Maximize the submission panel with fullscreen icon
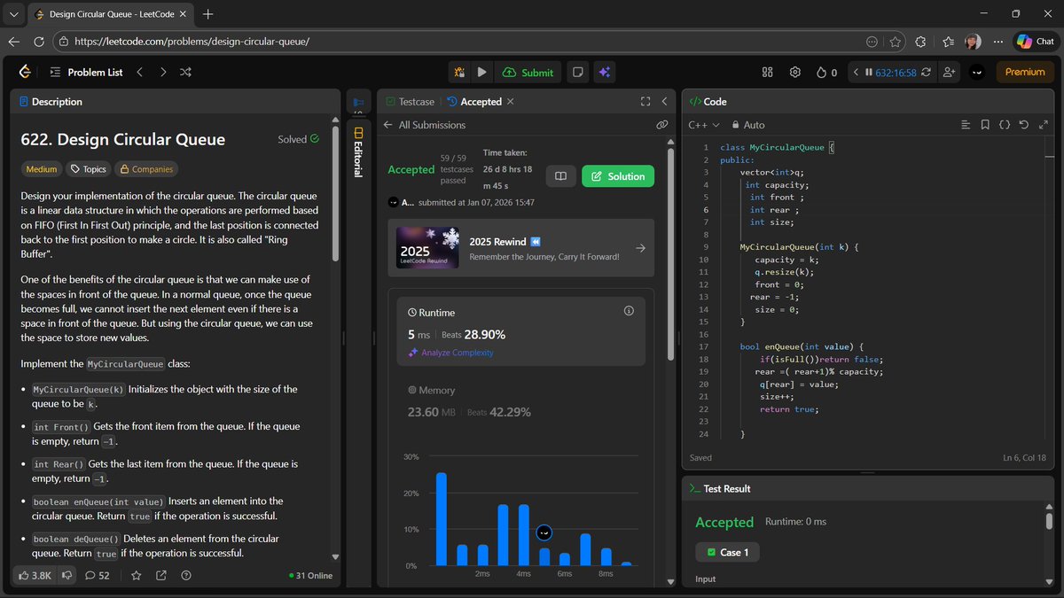1064x598 pixels. point(645,102)
